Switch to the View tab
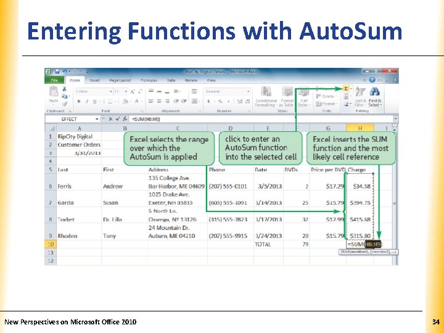Viewport: 444px width, 333px height. coord(212,80)
